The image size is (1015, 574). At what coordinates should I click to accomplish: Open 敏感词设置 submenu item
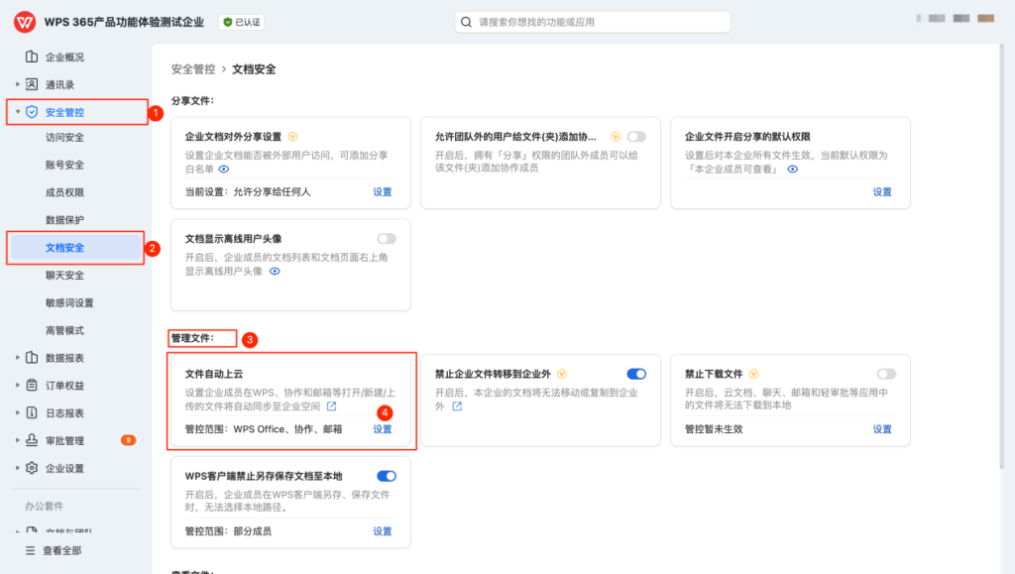(69, 302)
